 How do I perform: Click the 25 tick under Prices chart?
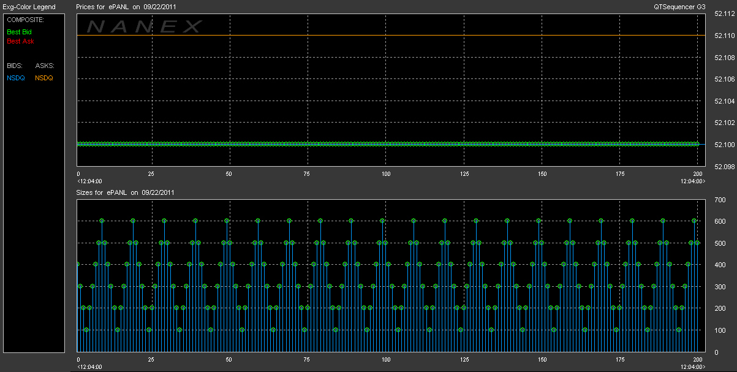151,174
